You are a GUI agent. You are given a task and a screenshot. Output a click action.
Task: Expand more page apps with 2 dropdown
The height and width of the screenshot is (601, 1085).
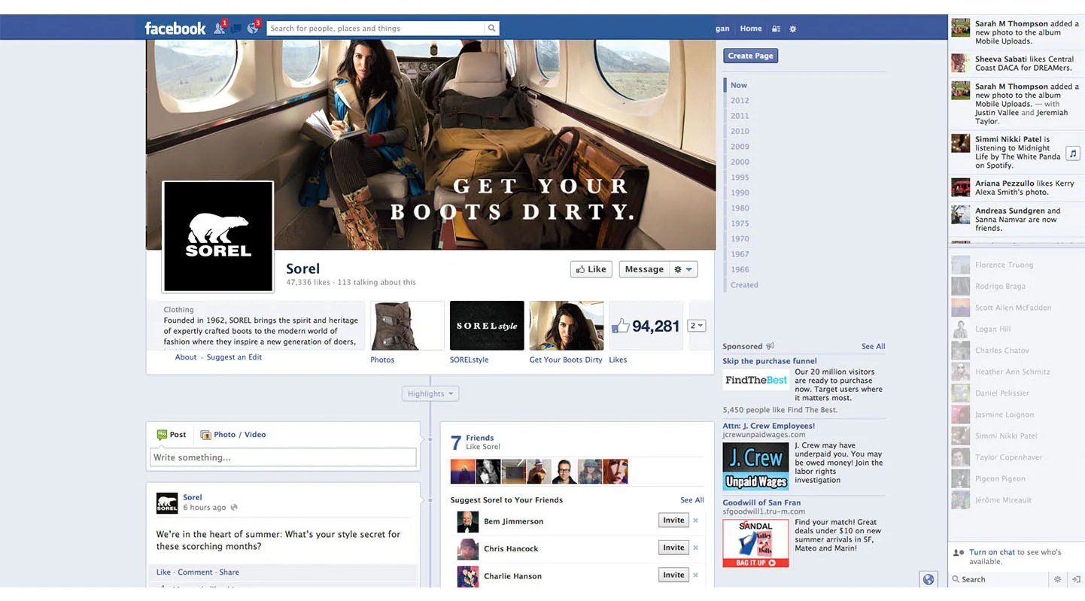coord(697,326)
